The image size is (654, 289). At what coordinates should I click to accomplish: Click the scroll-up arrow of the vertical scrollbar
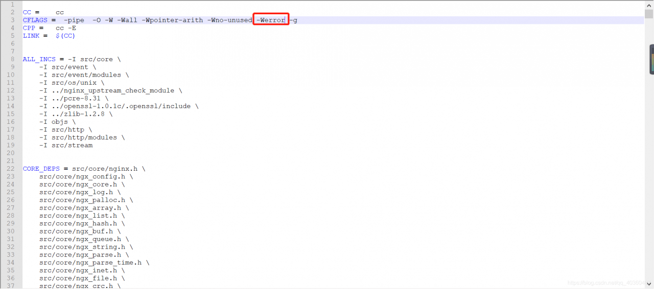649,5
